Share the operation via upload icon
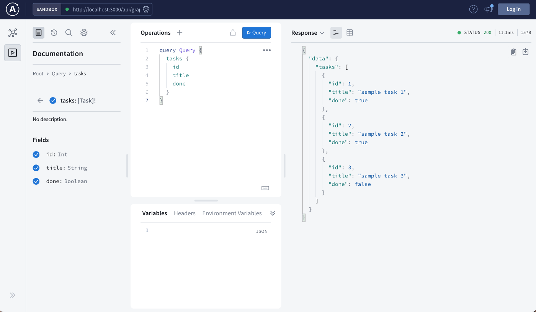This screenshot has height=312, width=536. tap(233, 32)
